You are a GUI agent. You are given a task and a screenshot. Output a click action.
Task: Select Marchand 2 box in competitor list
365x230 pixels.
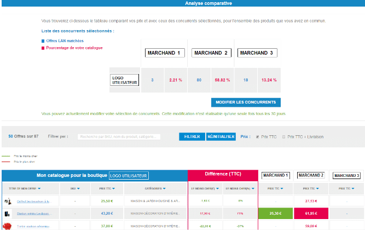(211, 53)
